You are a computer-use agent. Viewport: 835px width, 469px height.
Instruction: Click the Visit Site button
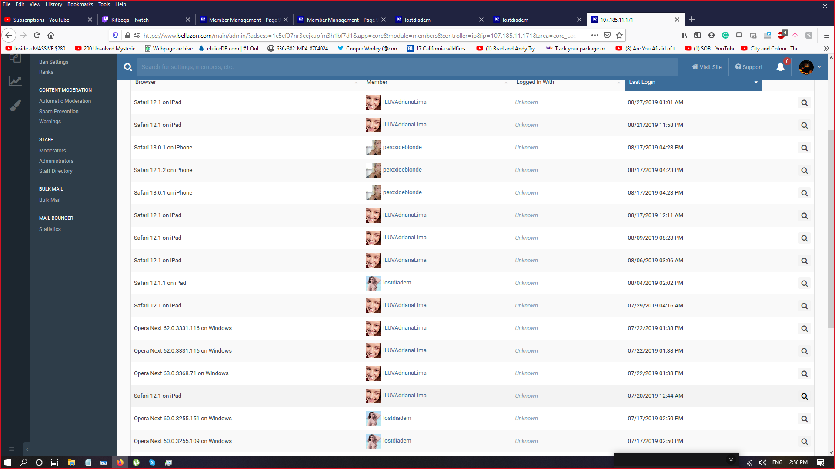pos(707,67)
